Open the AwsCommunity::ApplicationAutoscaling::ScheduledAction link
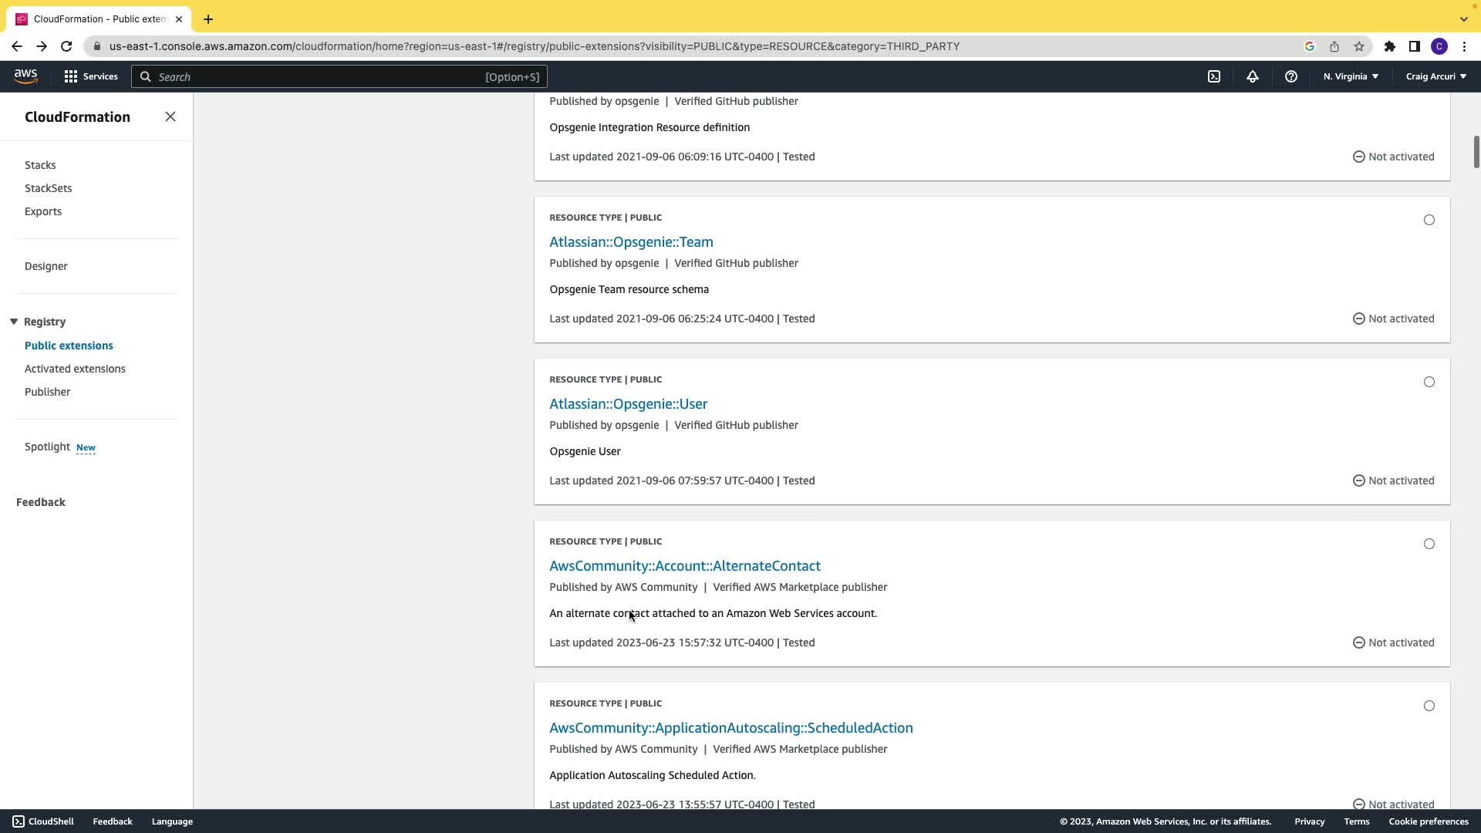The width and height of the screenshot is (1481, 833). [x=730, y=727]
